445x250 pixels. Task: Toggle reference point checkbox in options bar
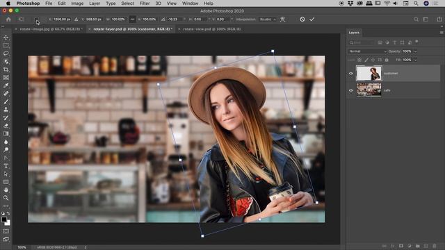36,19
